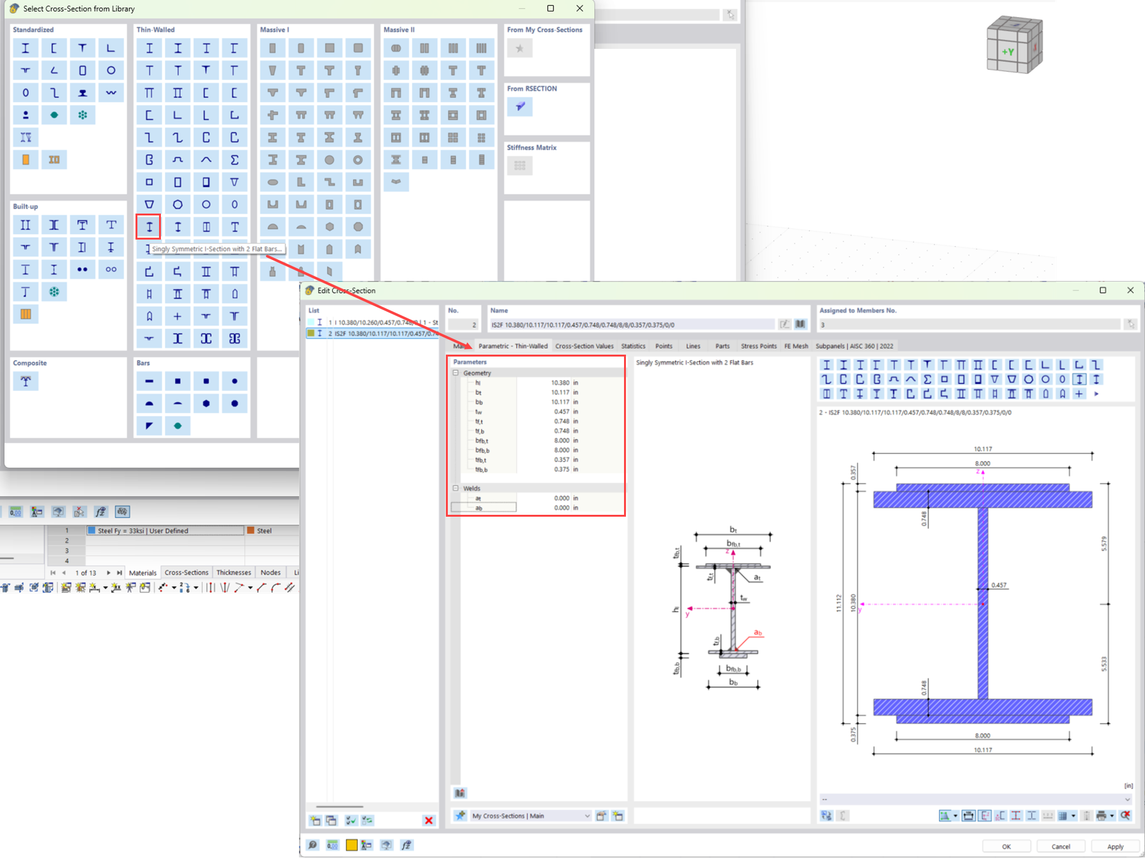Select list row 1 I-section 10.380/10.260
Viewport: 1145px width, 858px height.
[x=373, y=322]
